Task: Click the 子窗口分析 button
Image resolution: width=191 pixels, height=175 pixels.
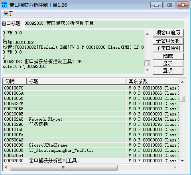Action: (x=168, y=41)
